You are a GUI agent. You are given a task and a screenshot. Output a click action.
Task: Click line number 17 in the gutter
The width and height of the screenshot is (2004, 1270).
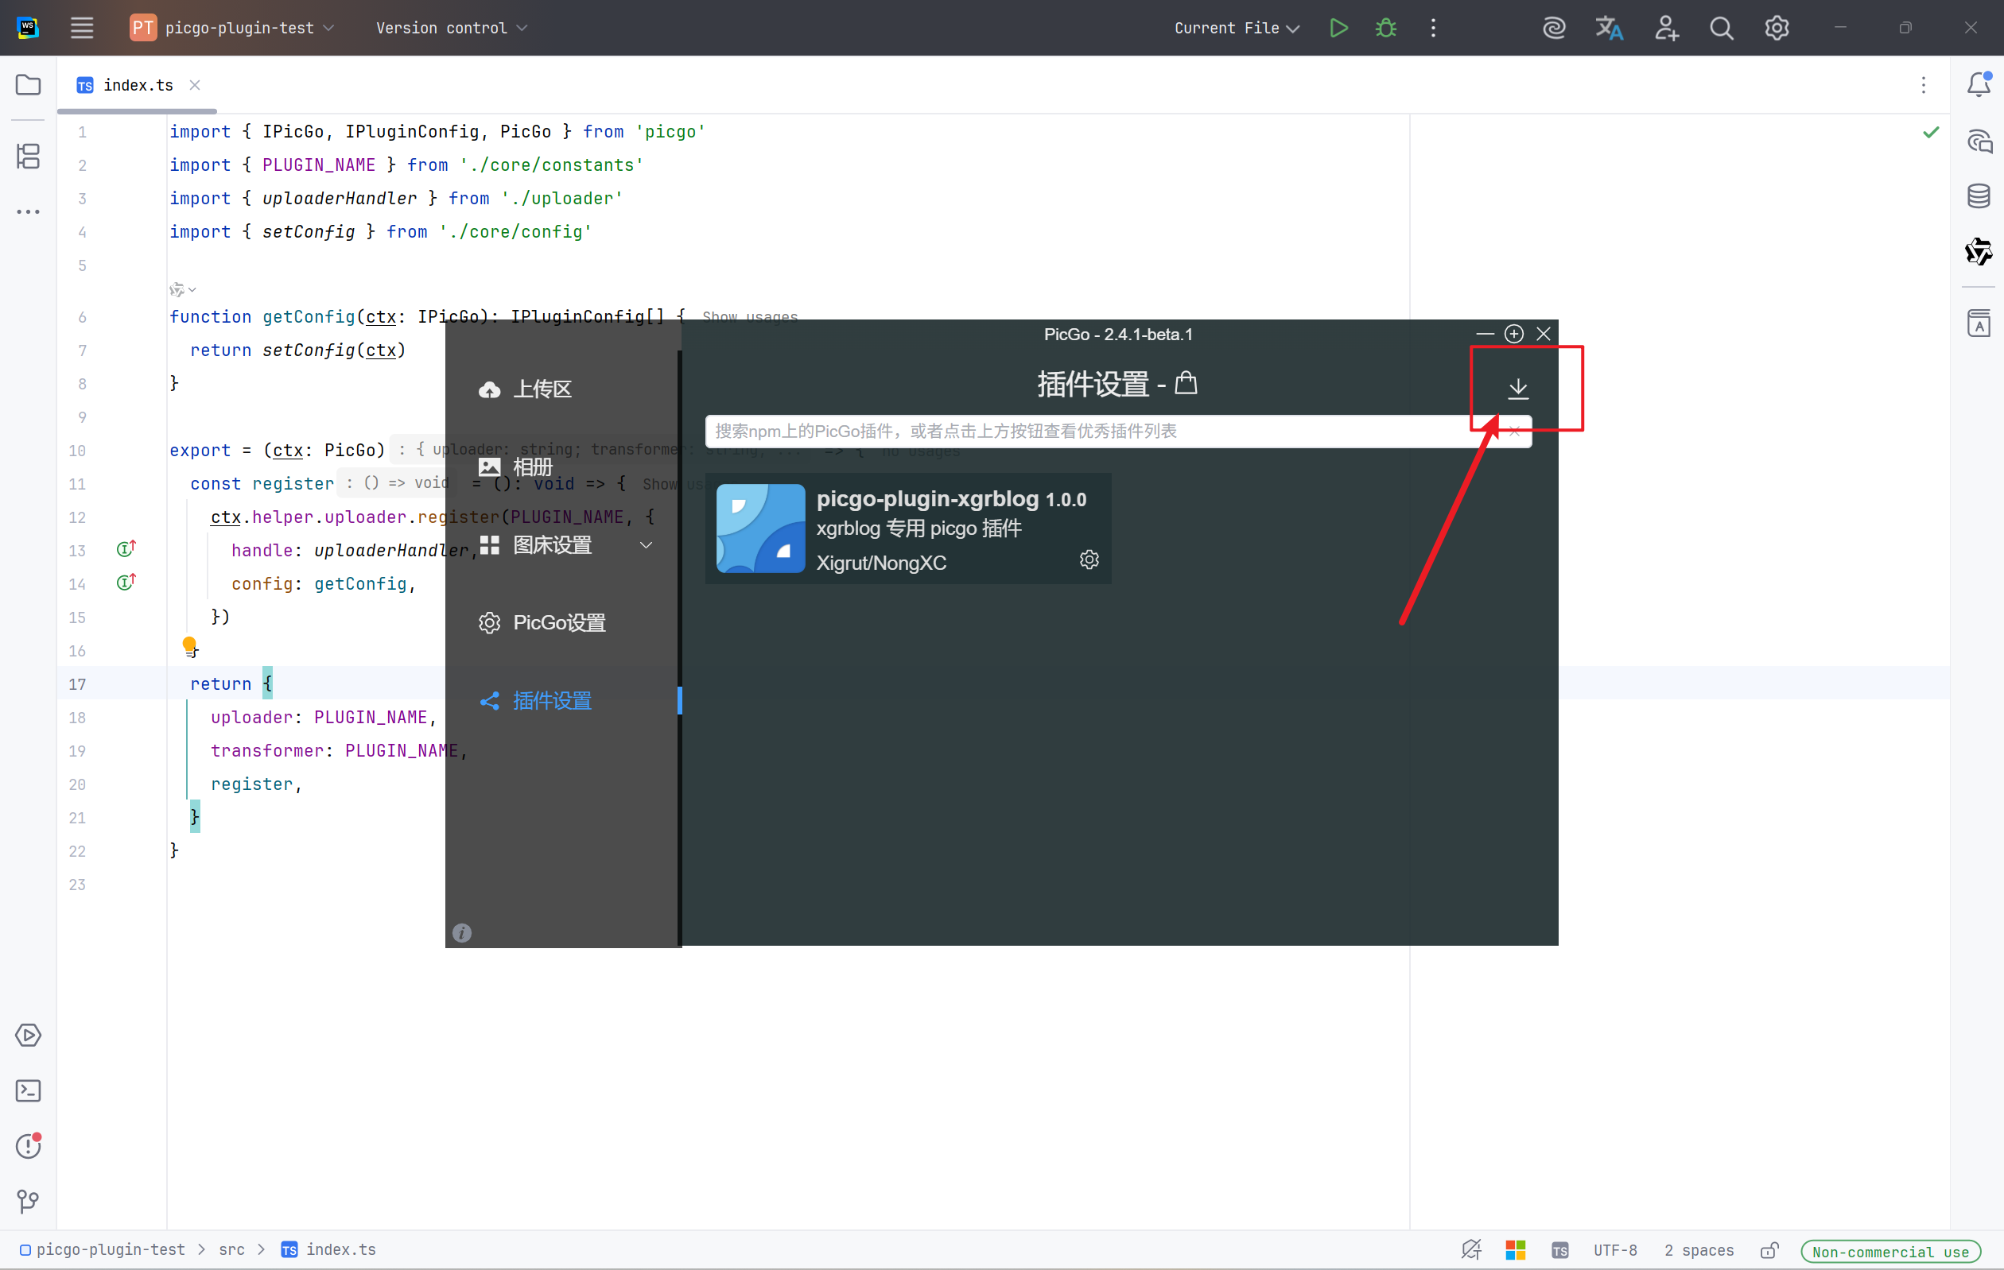[x=77, y=683]
